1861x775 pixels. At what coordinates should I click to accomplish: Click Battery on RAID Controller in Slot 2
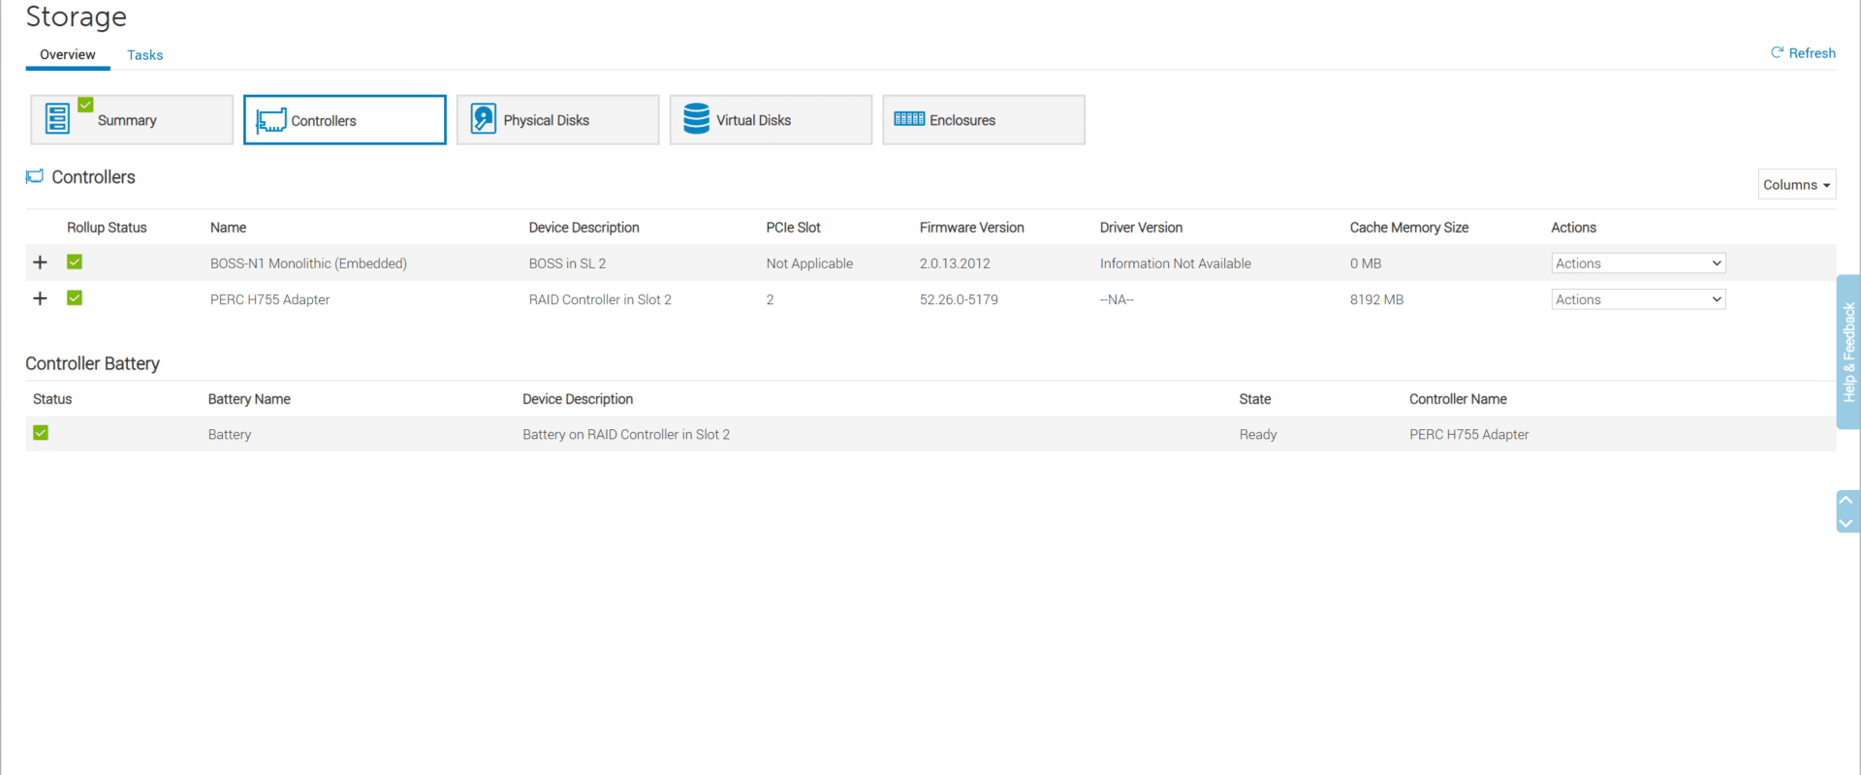click(626, 434)
